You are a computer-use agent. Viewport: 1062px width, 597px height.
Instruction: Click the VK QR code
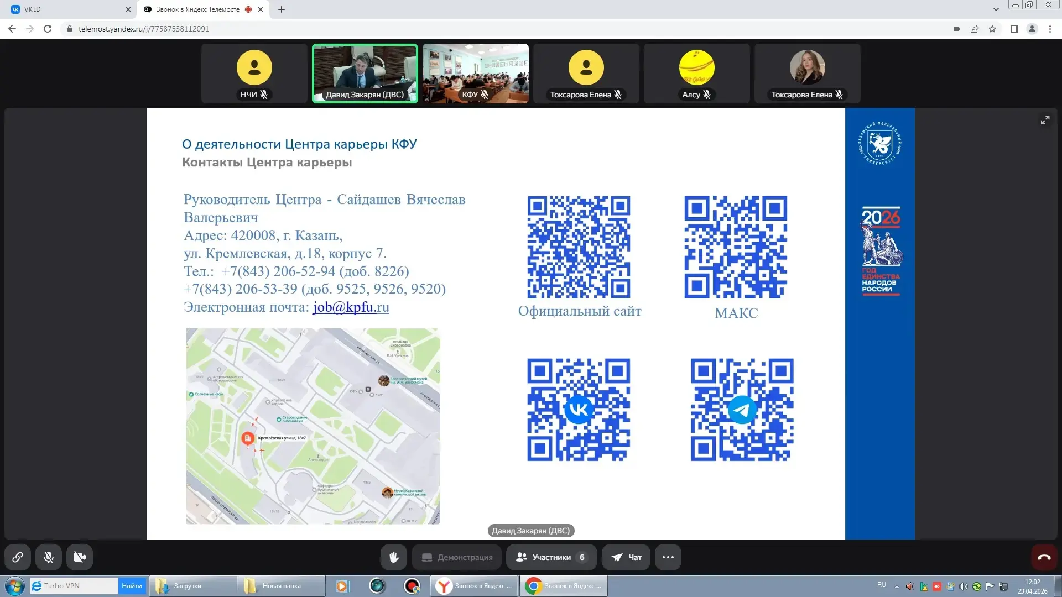[579, 410]
